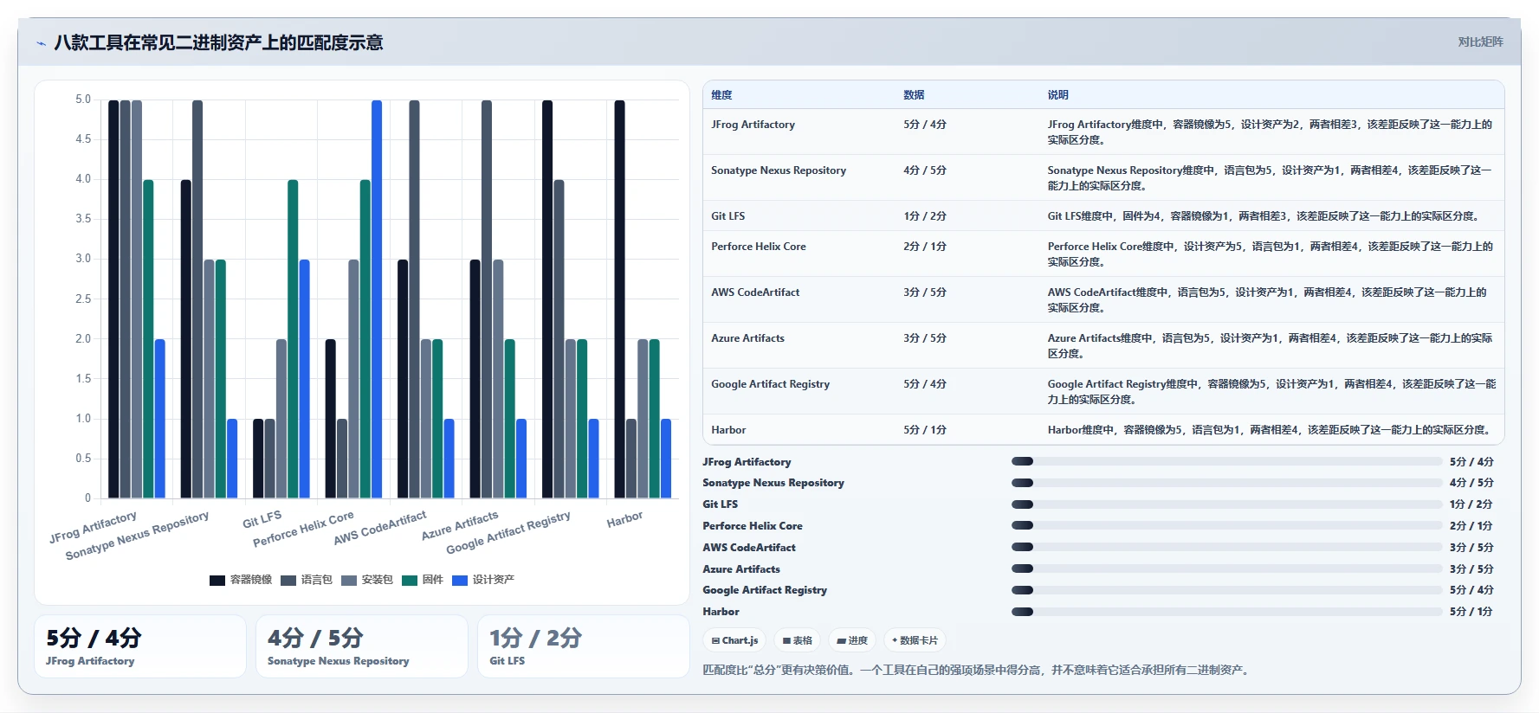Click the AWS CodeArtifact label in the progress list
1539x713 pixels.
[x=749, y=548]
